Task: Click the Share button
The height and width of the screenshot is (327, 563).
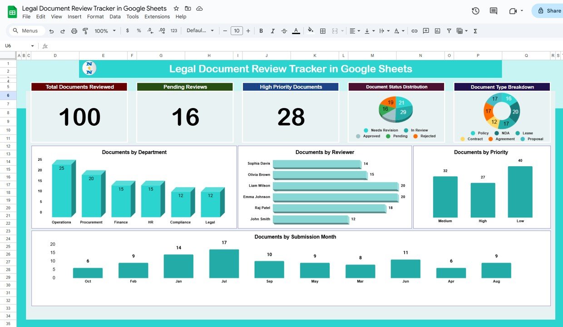Action: pos(549,11)
